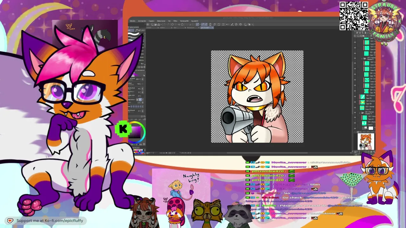
Task: Open the Seleccionar menu
Action: tap(161, 21)
